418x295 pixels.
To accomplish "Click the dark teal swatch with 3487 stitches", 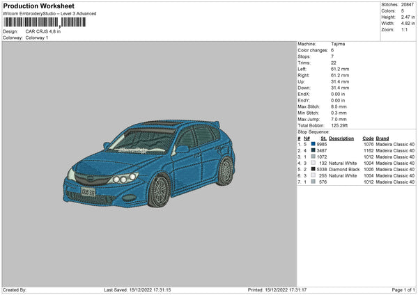I will pyautogui.click(x=313, y=150).
